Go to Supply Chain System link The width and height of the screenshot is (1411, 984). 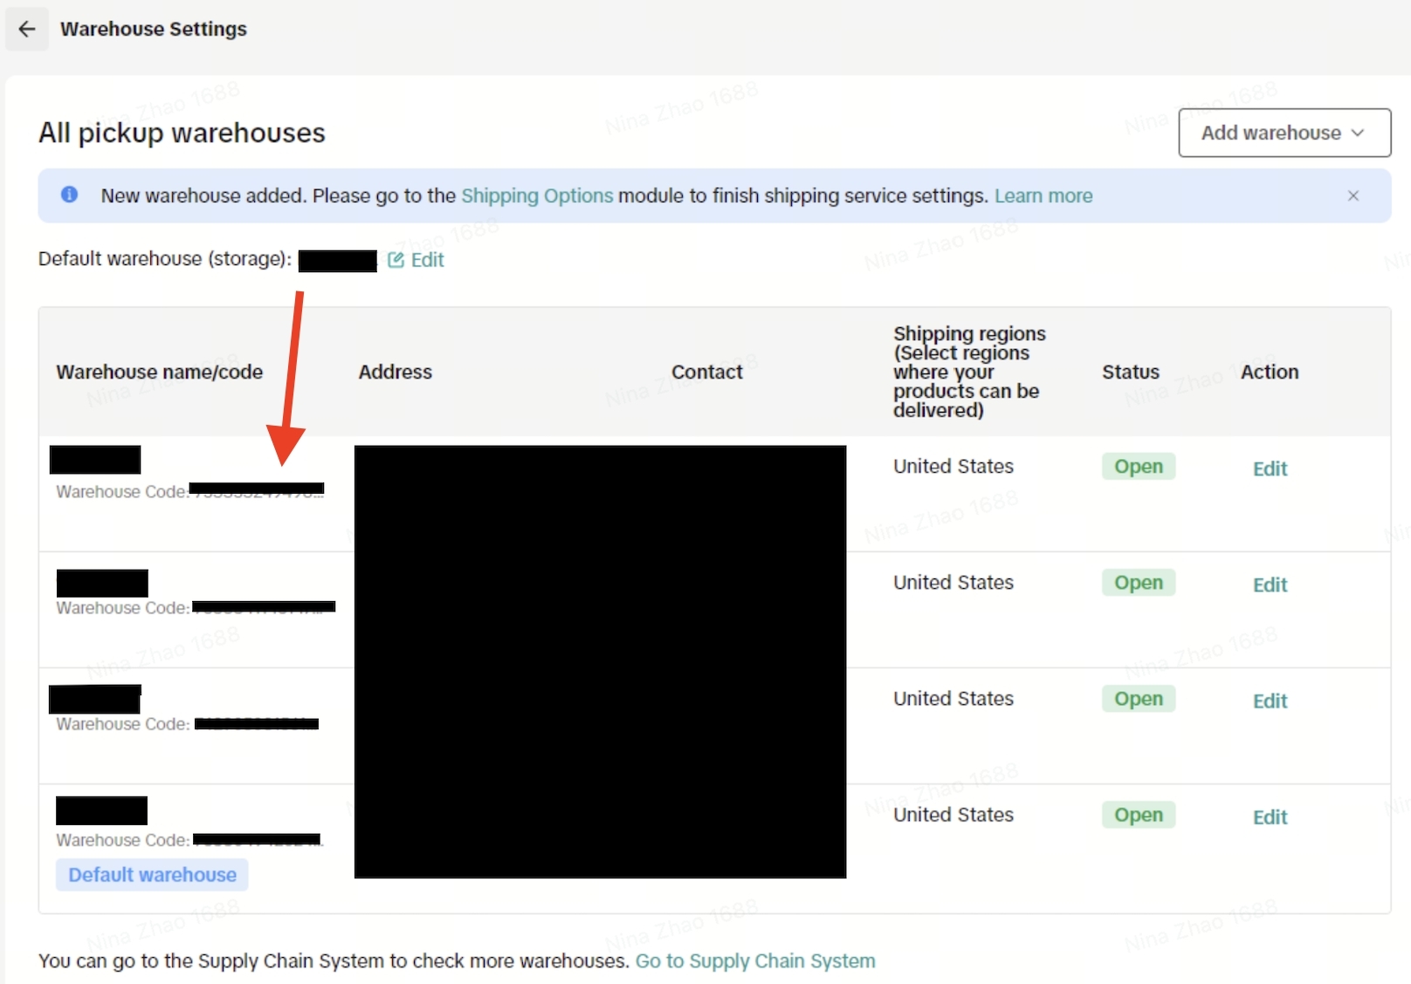(754, 960)
